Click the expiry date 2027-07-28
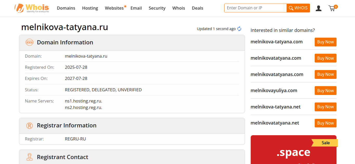Viewport: 355px width, 164px height. click(x=76, y=78)
